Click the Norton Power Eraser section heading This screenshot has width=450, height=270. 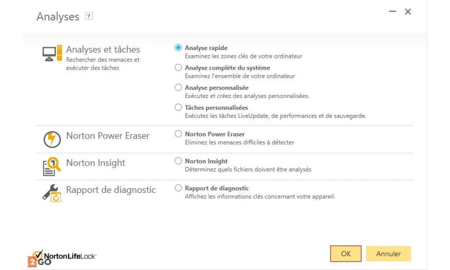(x=108, y=136)
